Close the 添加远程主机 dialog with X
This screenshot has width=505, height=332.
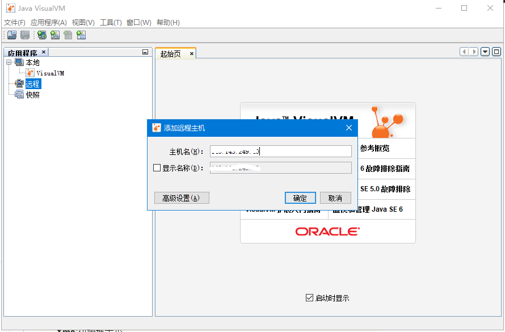pyautogui.click(x=349, y=128)
